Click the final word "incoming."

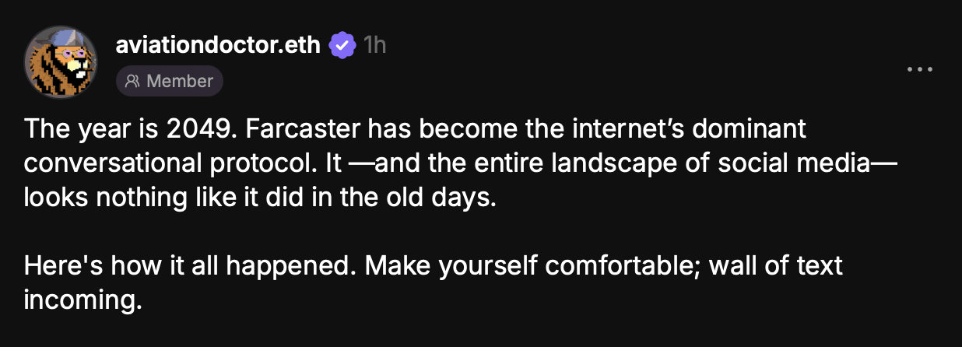click(83, 300)
